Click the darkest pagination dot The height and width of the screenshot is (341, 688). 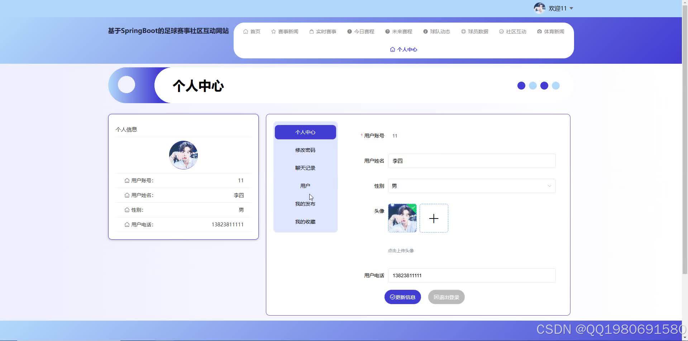(x=544, y=85)
